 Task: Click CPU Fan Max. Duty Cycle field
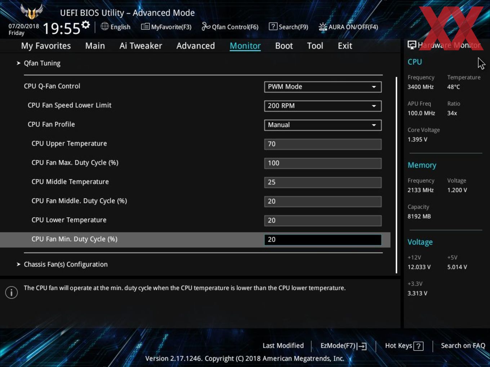click(x=323, y=163)
